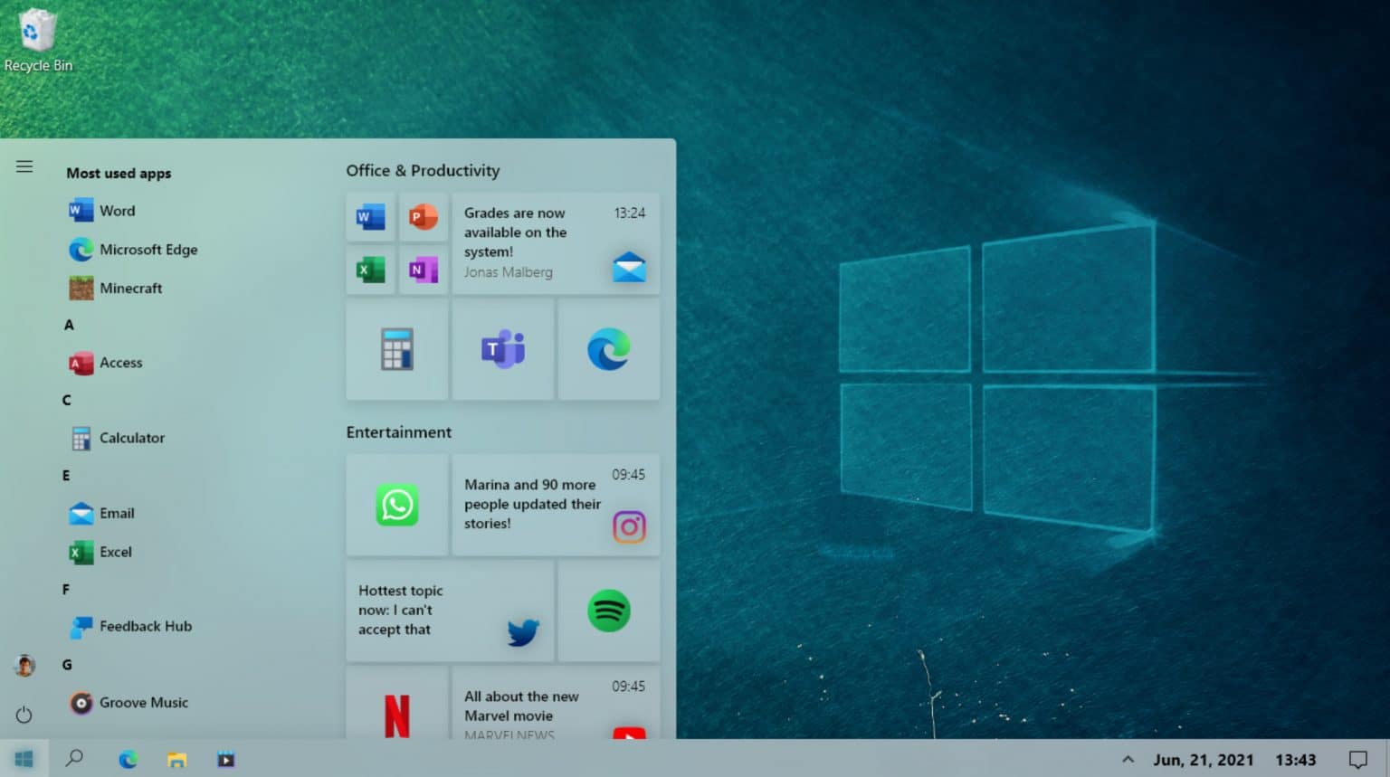Open the Mail tile showing grades notification
This screenshot has height=777, width=1390.
tap(556, 244)
